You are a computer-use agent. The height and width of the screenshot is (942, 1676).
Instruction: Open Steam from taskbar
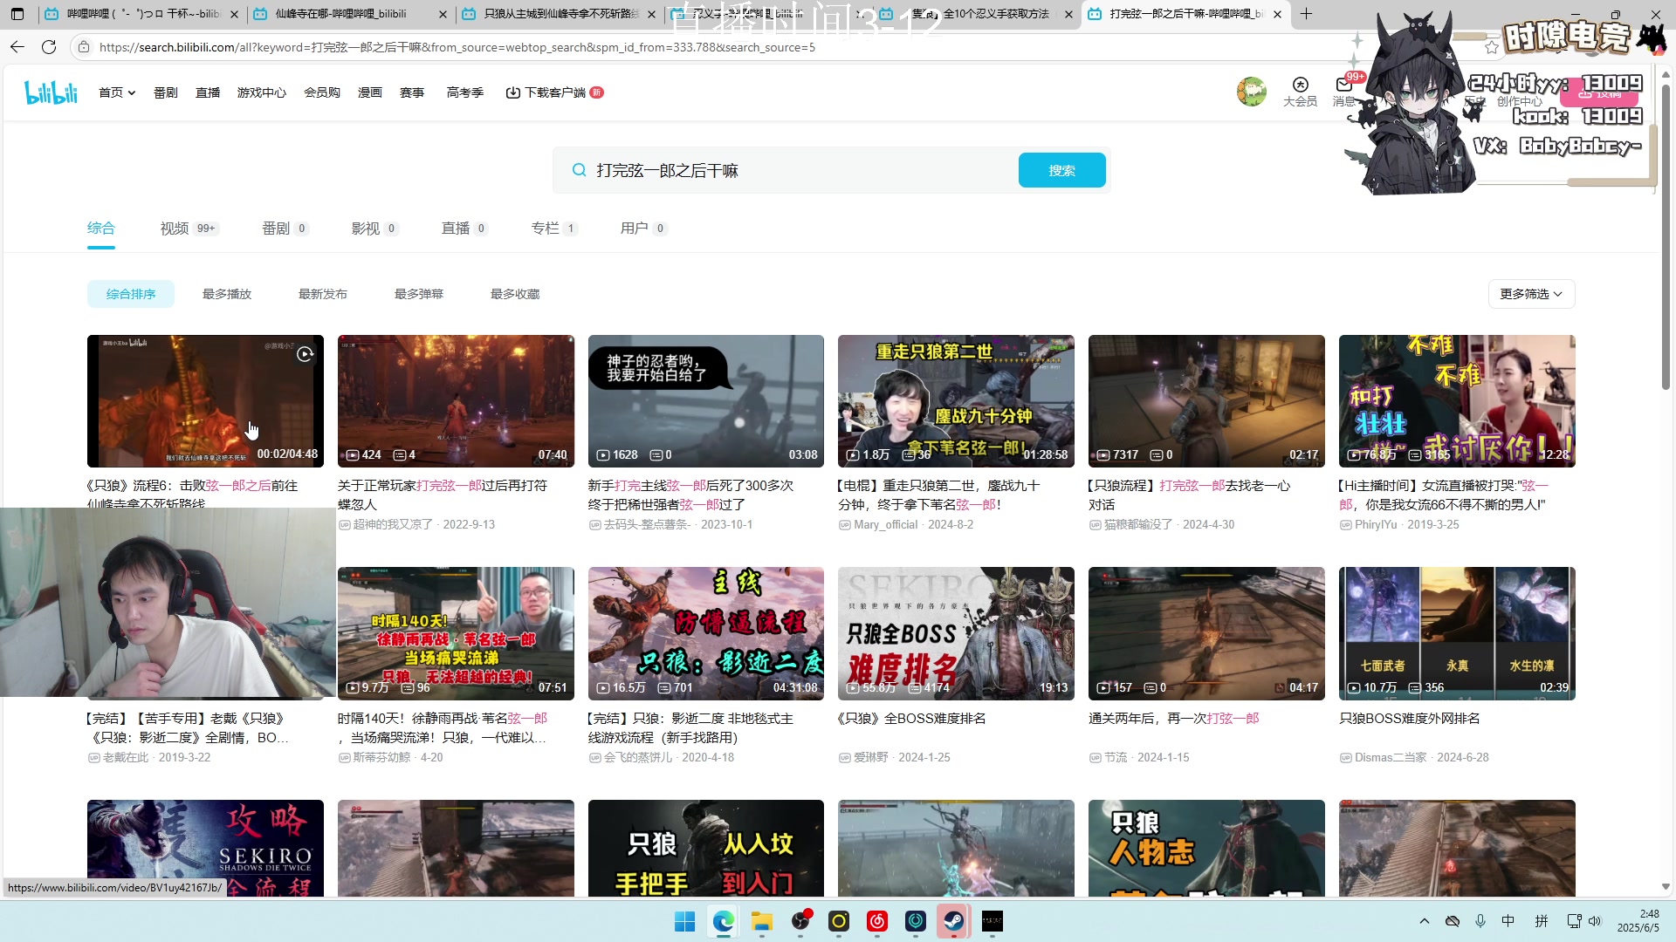click(954, 921)
